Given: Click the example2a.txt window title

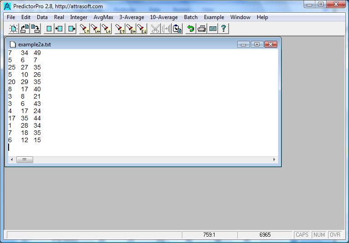Looking at the screenshot, I should [x=35, y=45].
